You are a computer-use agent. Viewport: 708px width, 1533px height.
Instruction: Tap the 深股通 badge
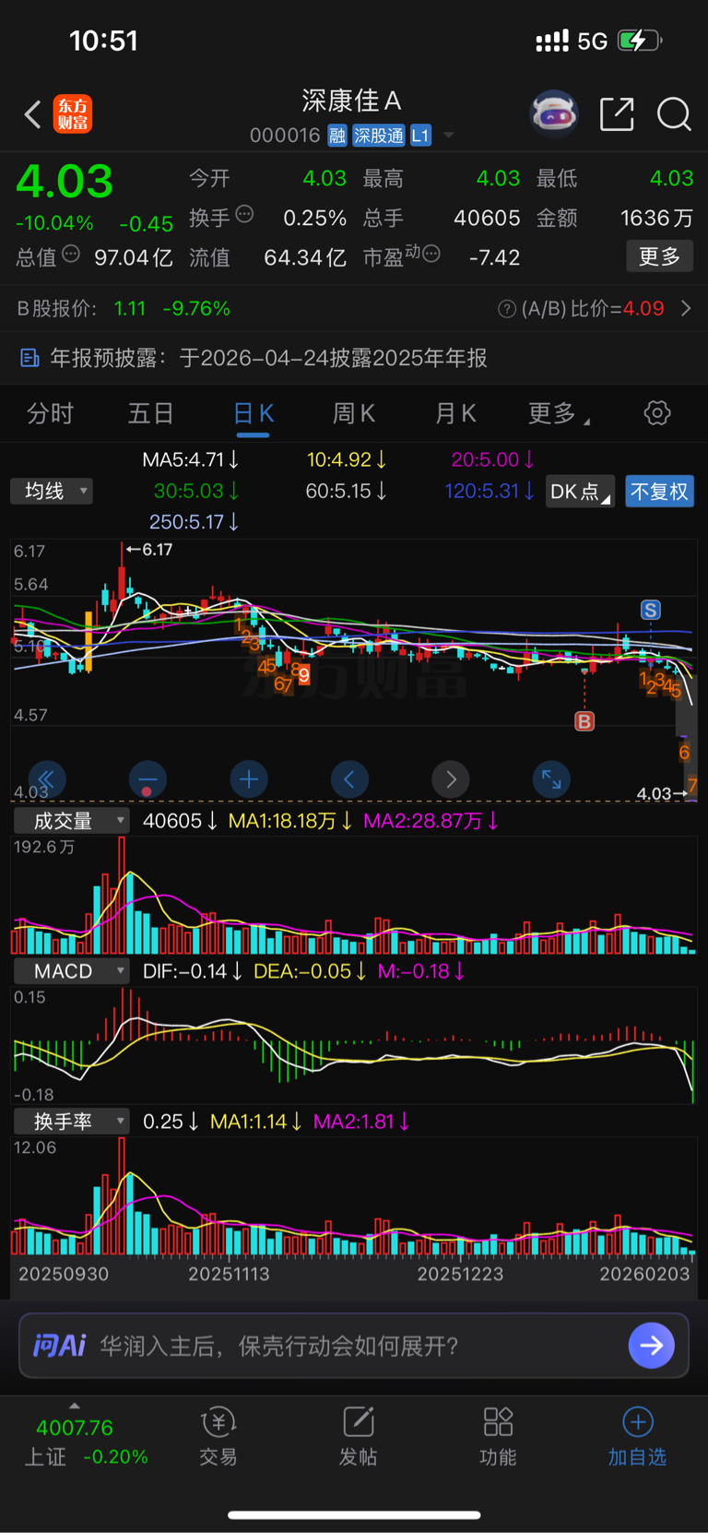tap(379, 136)
